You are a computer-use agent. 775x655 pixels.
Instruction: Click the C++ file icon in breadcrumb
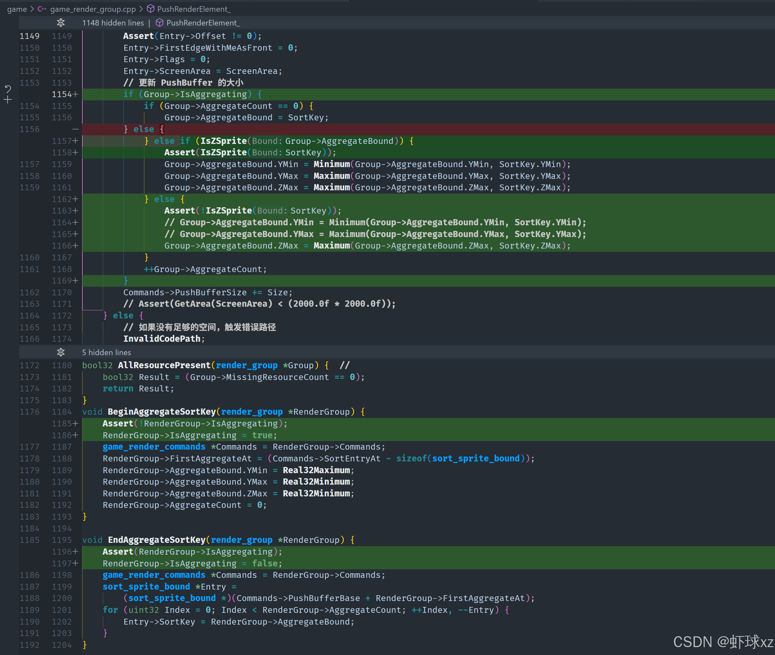(42, 9)
